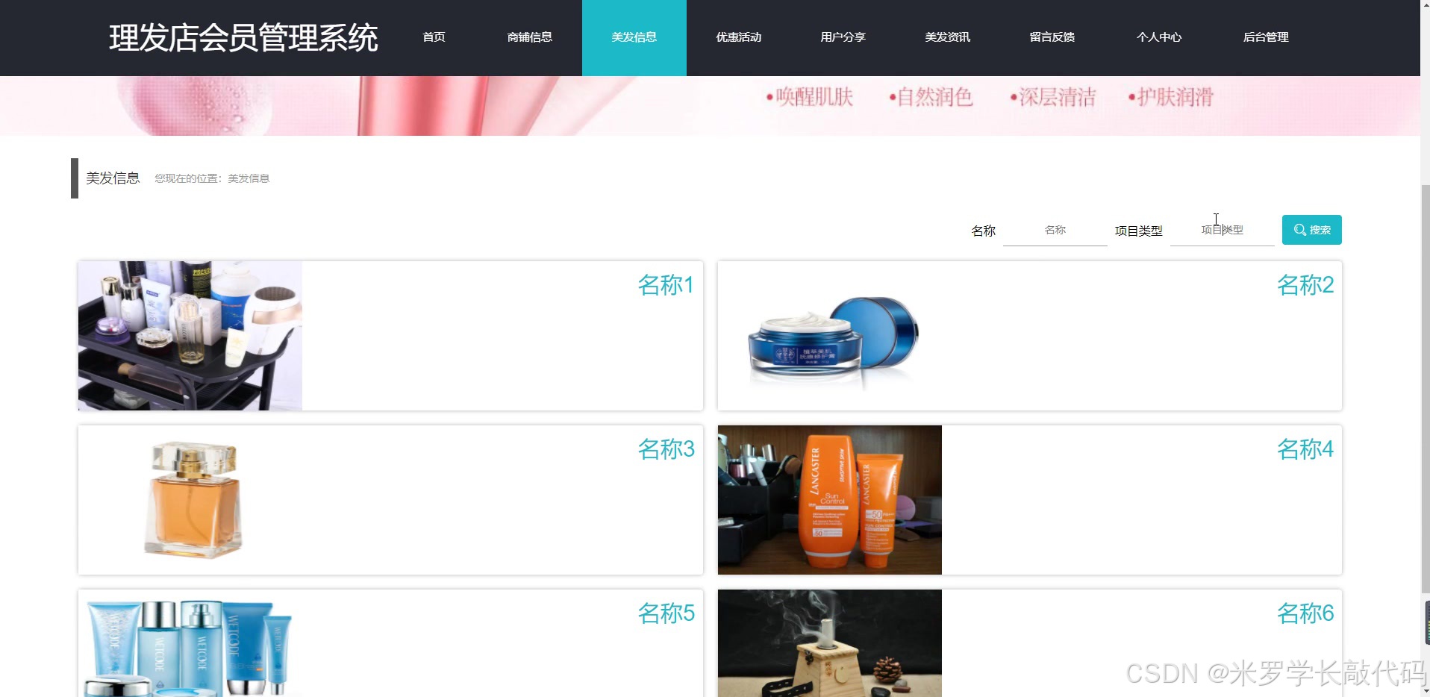Click the 理发店会员管理系统 site title
Image resolution: width=1430 pixels, height=697 pixels.
[x=243, y=38]
